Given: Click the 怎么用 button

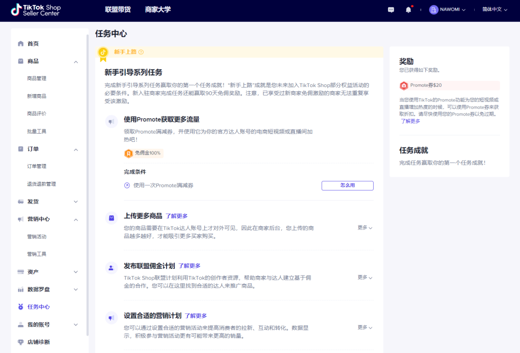Looking at the screenshot, I should click(x=348, y=186).
